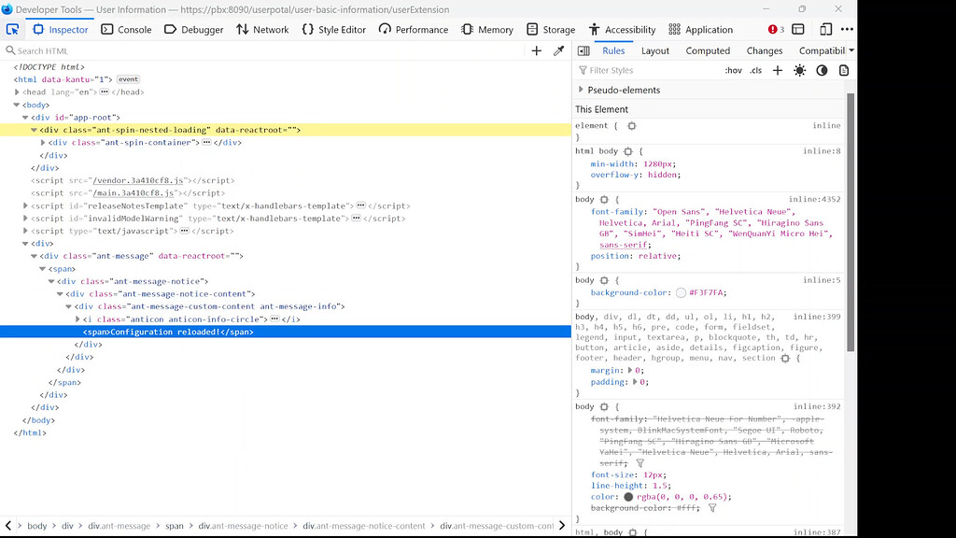Viewport: 956px width, 538px height.
Task: Create new node with plus icon
Action: coord(537,50)
